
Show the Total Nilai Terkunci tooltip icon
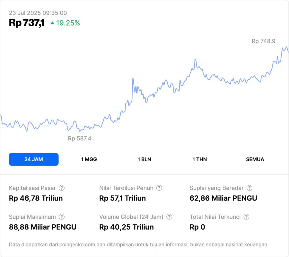pos(246,217)
